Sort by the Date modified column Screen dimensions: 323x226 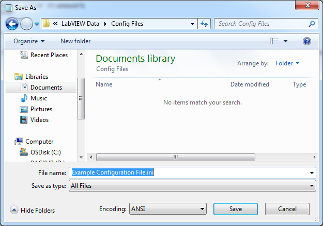[x=250, y=84]
